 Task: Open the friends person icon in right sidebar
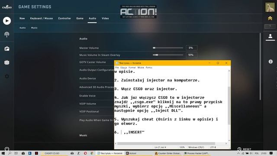(270, 36)
